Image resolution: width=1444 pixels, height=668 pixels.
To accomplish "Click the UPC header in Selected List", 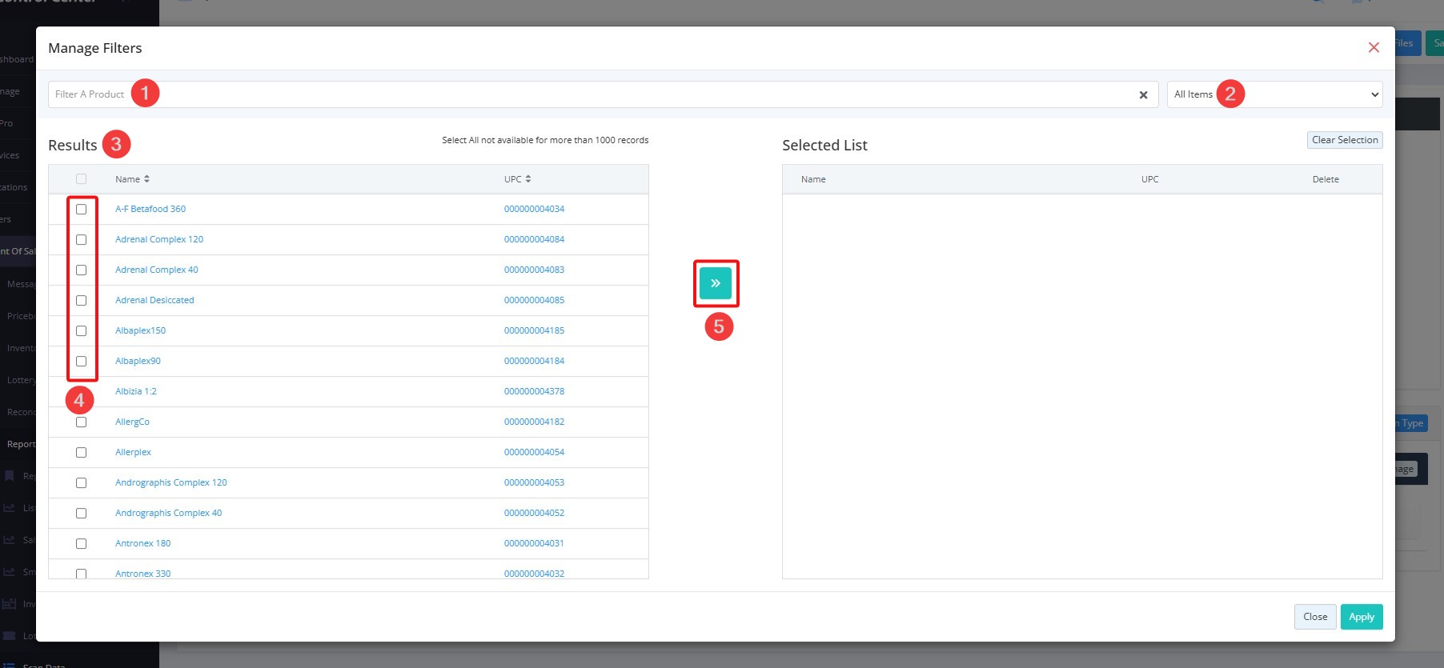I will 1149,180.
